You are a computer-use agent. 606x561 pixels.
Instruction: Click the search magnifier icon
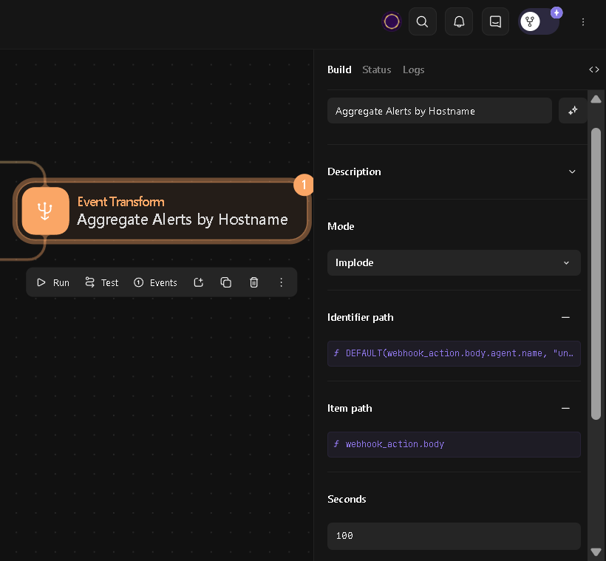[422, 21]
